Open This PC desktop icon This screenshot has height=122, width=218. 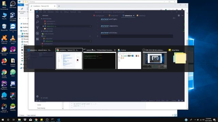(4, 16)
